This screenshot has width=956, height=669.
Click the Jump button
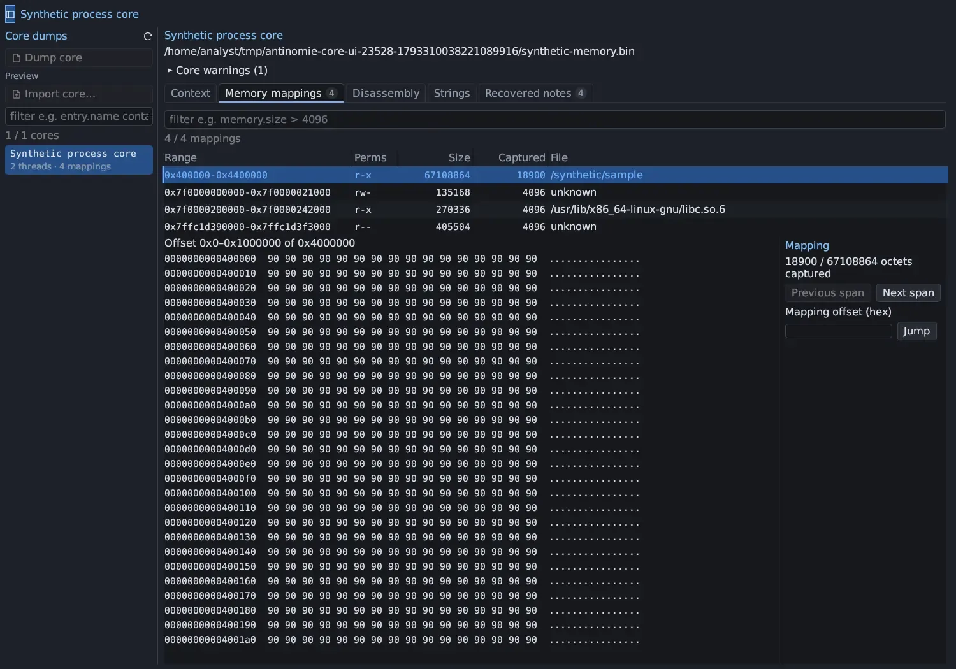click(916, 331)
